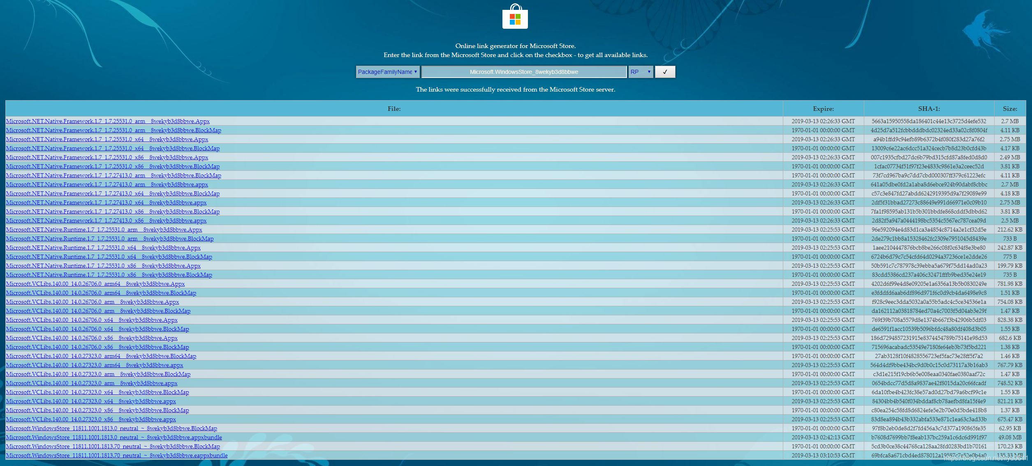Click the SHA-1 column header
This screenshot has width=1032, height=466.
pyautogui.click(x=929, y=109)
